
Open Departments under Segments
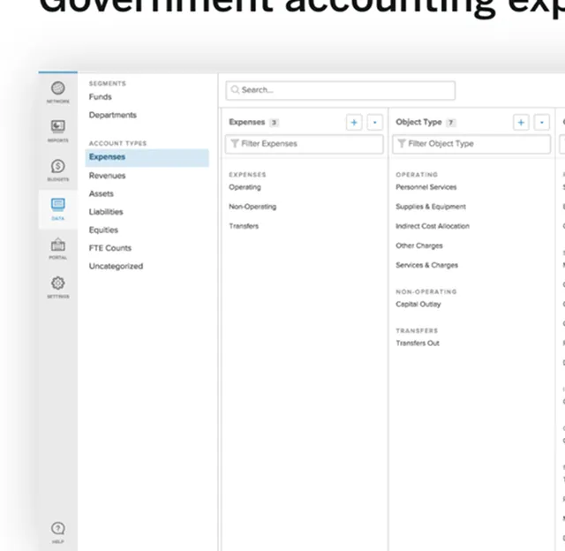point(113,115)
